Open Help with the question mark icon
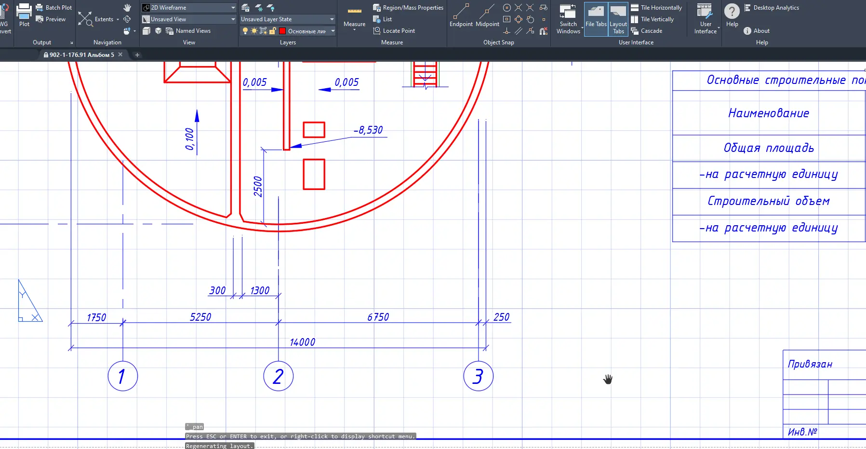Image resolution: width=866 pixels, height=449 pixels. coord(732,12)
